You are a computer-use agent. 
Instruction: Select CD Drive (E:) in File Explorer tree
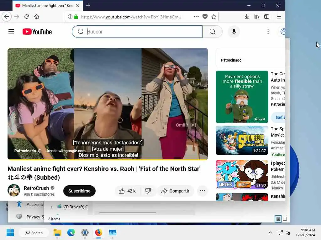tap(72, 207)
